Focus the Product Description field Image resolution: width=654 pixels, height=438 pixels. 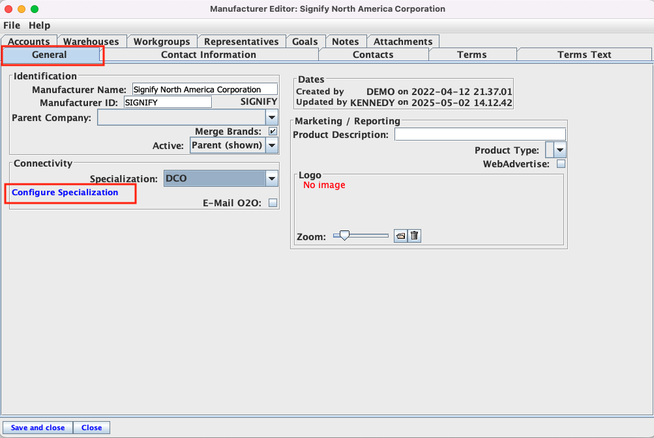[480, 134]
